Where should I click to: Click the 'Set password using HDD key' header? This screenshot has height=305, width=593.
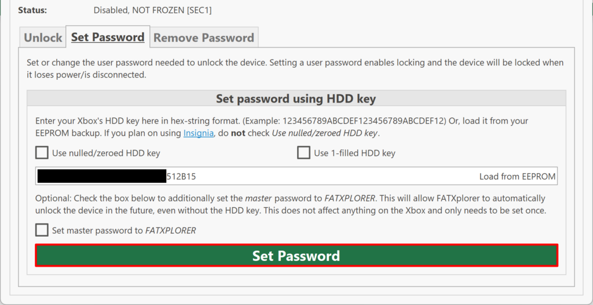(296, 98)
